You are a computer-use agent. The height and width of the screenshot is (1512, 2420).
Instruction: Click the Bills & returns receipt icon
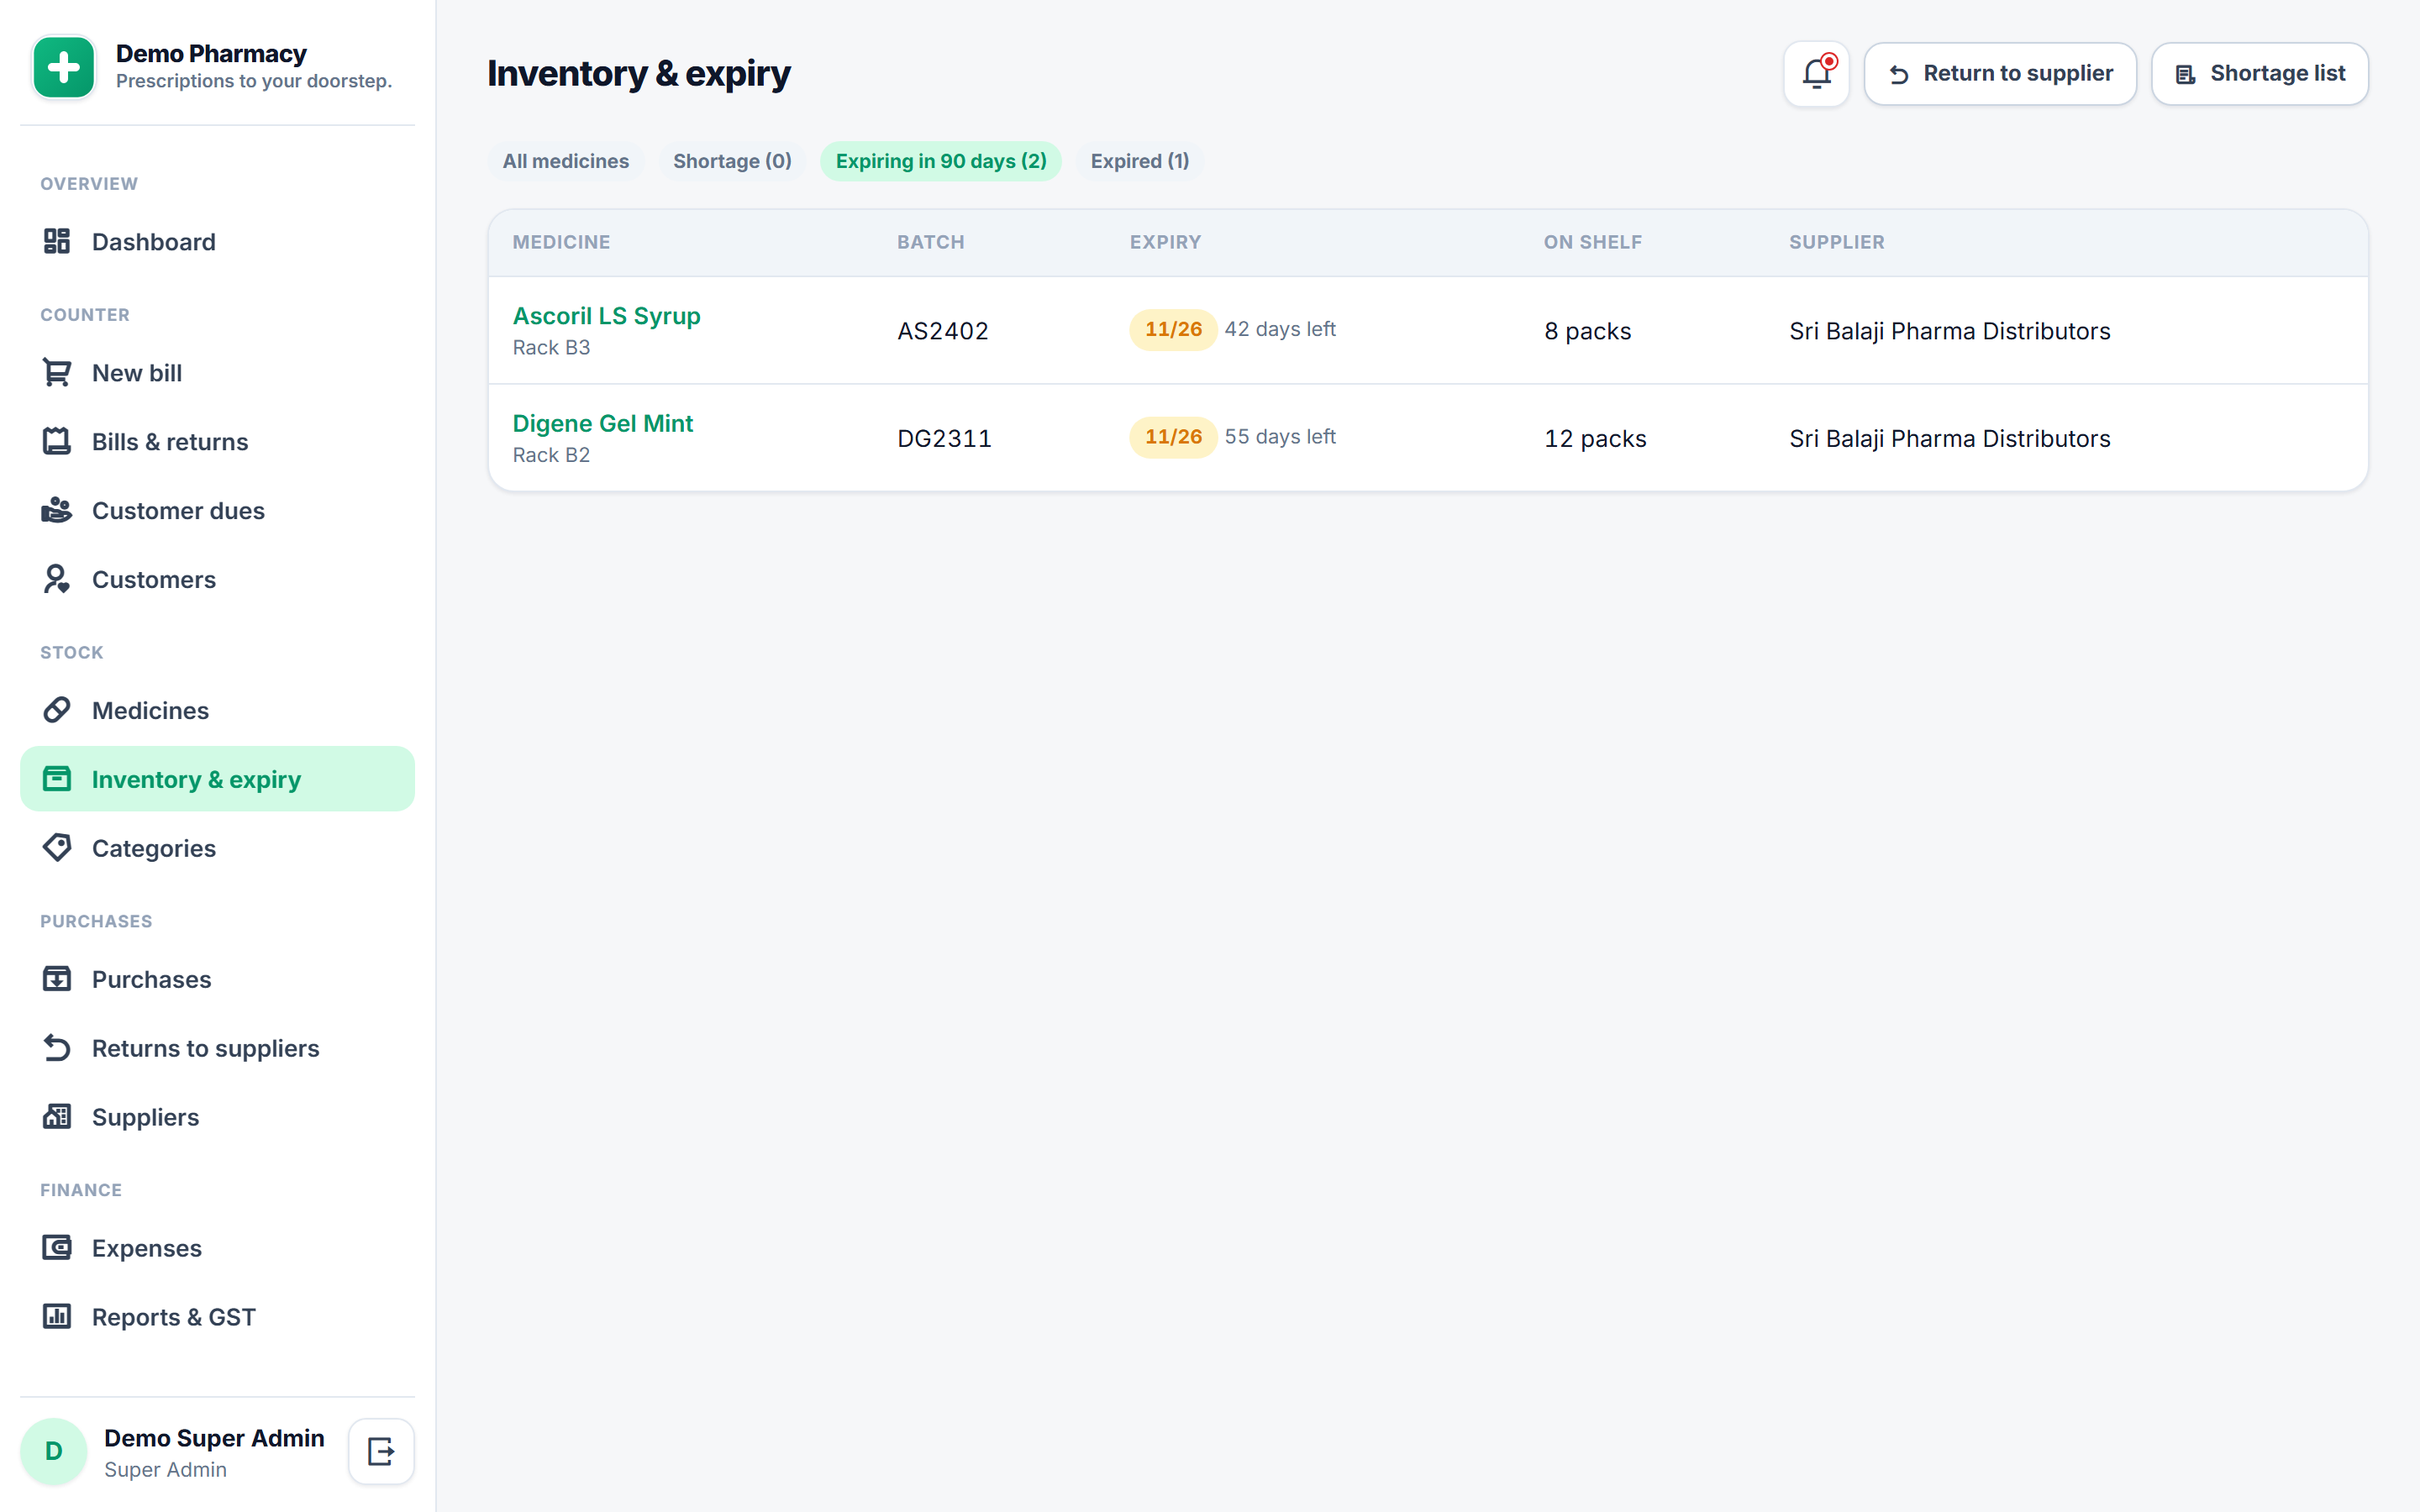[x=57, y=441]
